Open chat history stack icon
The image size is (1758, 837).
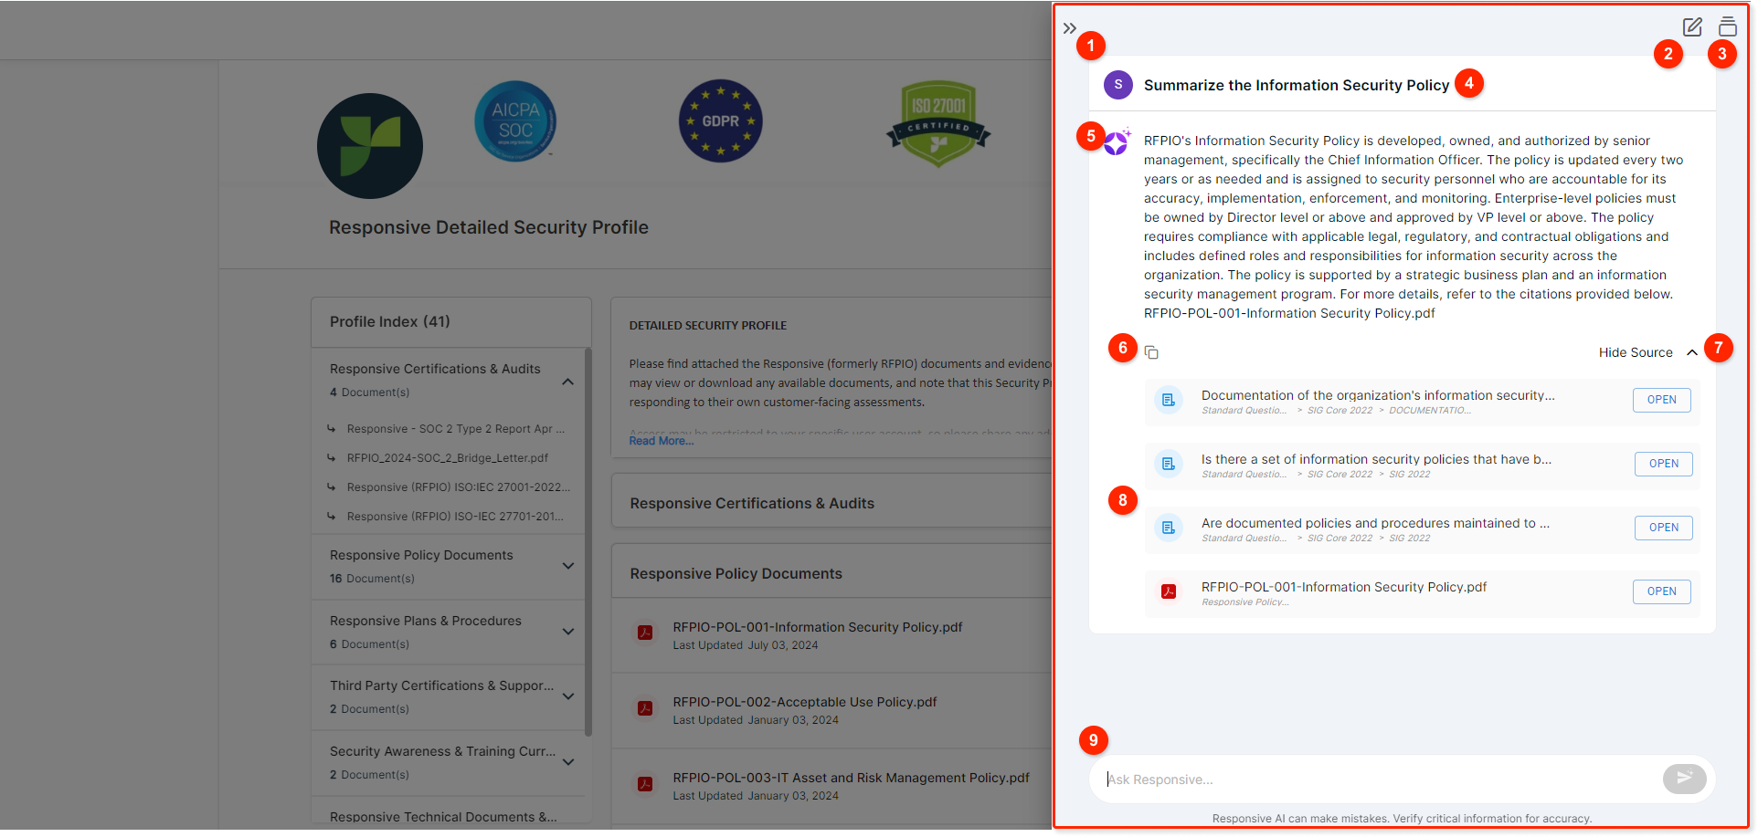click(1727, 26)
